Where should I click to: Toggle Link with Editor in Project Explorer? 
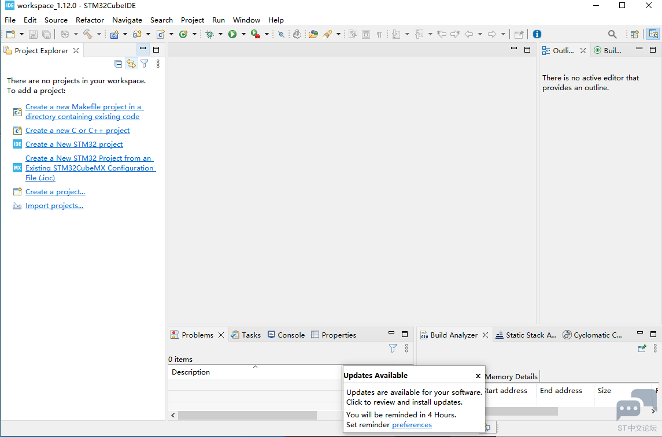(131, 64)
